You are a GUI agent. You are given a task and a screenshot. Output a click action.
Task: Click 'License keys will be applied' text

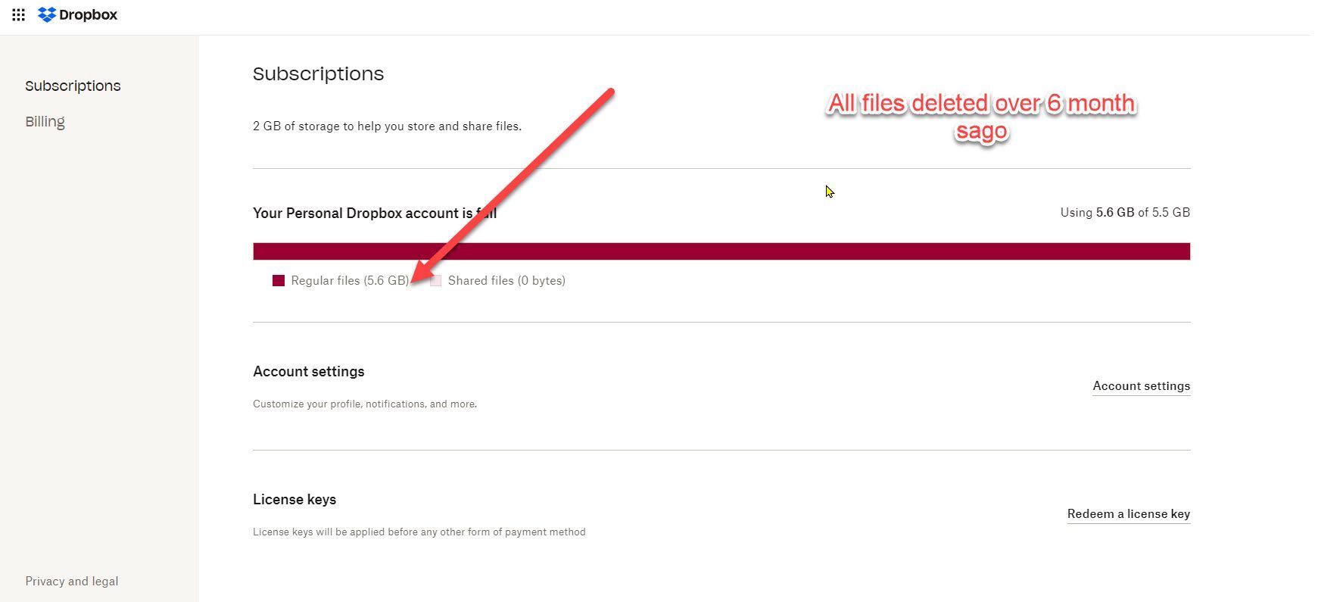pos(419,532)
